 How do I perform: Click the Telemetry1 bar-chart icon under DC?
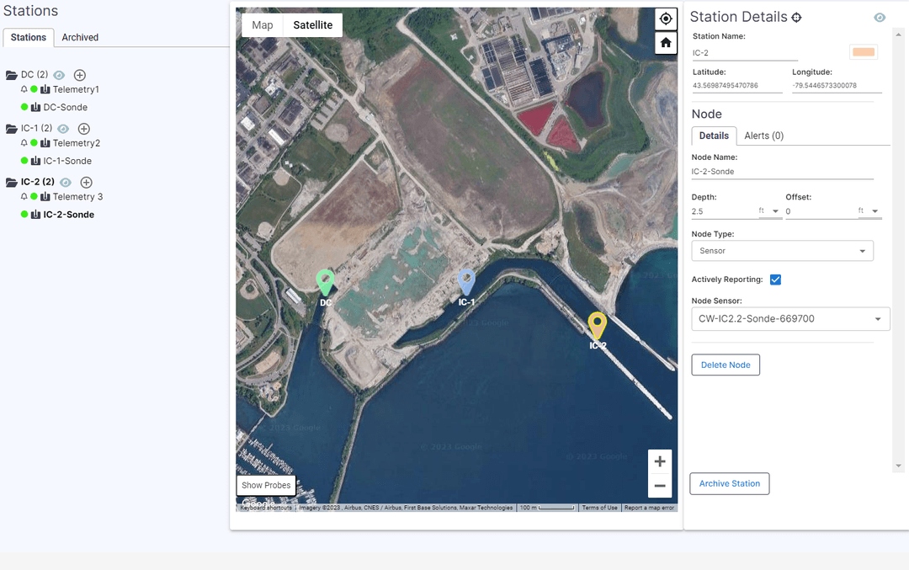tap(44, 89)
